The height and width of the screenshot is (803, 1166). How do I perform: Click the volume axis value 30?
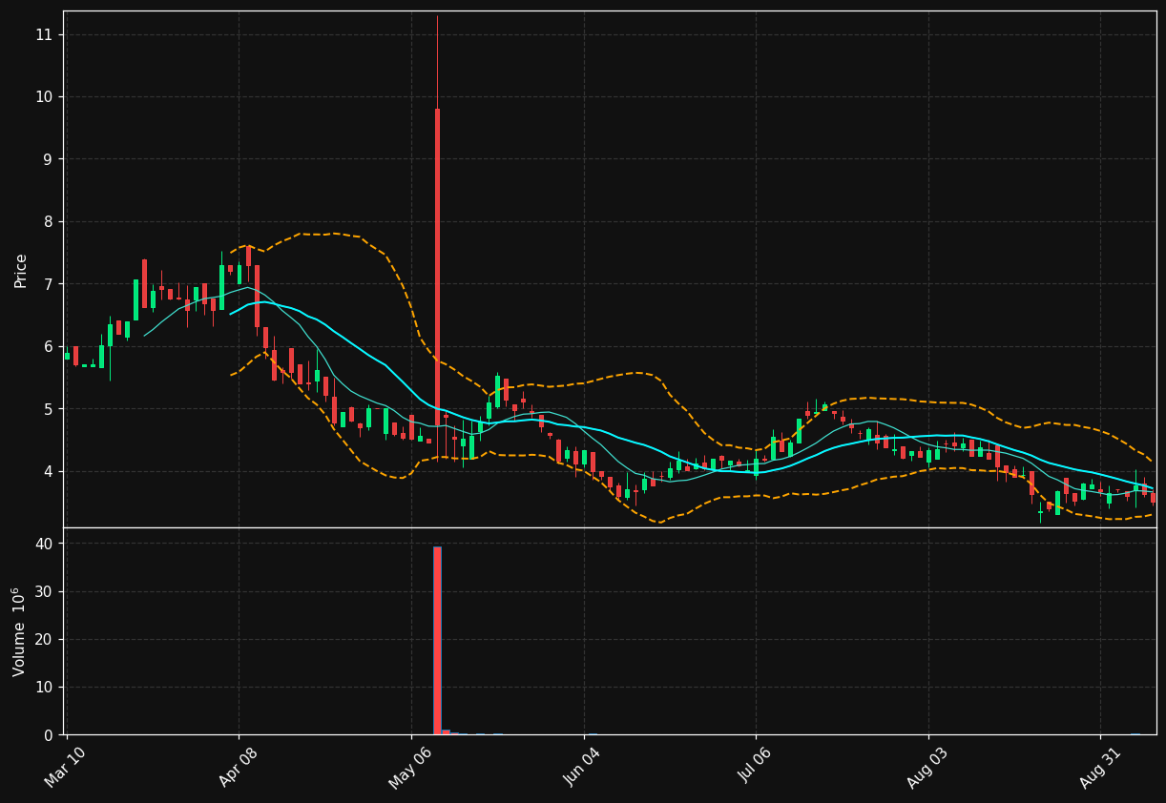(44, 591)
